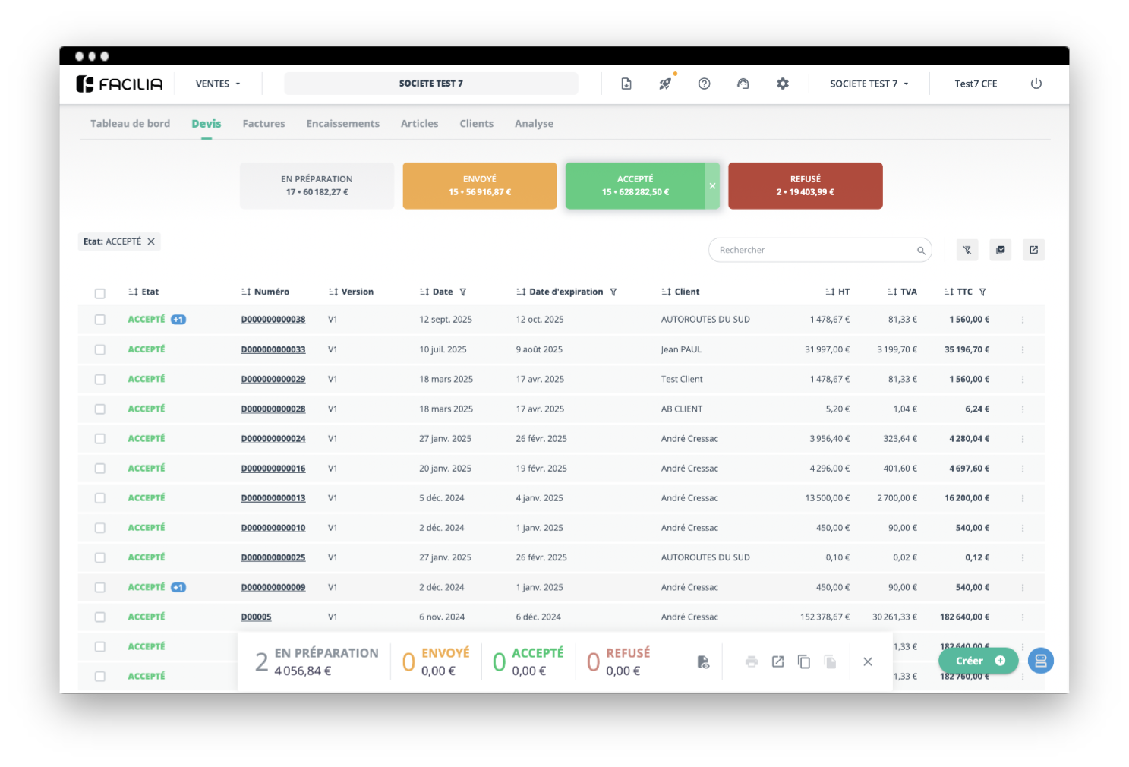Screen dimensions: 1129x767
Task: Open the SOCIETE TEST 7 company dropdown
Action: (x=869, y=84)
